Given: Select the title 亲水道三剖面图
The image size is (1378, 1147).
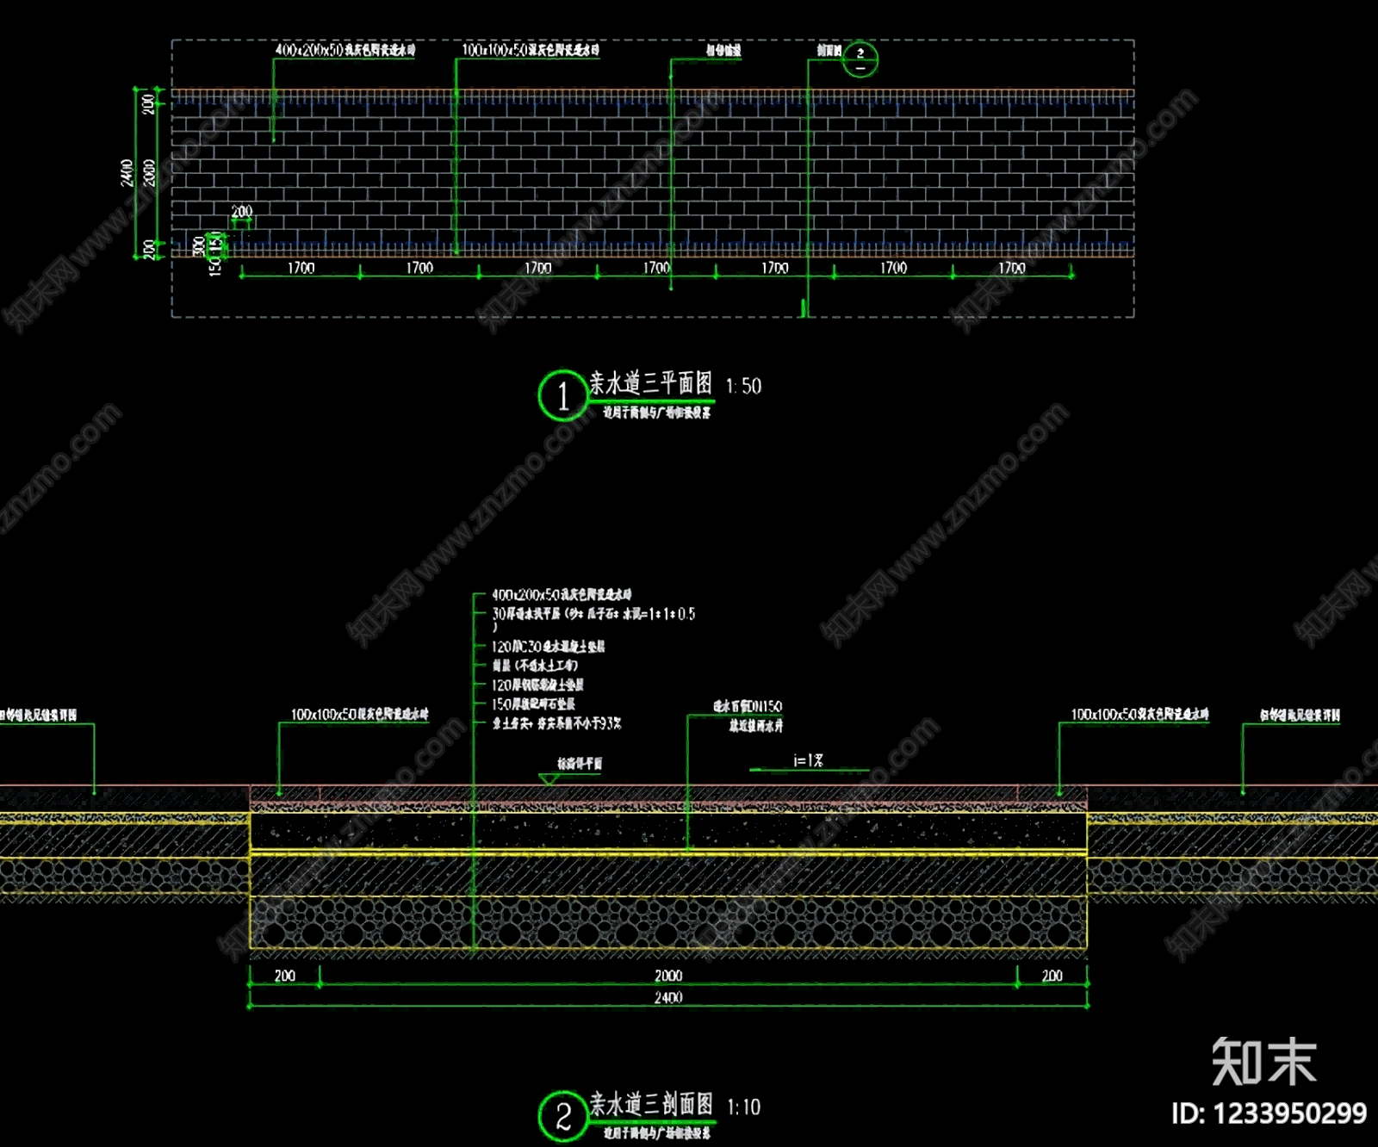Looking at the screenshot, I should tap(651, 1104).
